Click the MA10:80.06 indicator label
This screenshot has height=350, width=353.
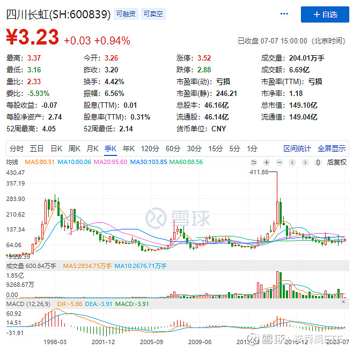click(x=74, y=162)
